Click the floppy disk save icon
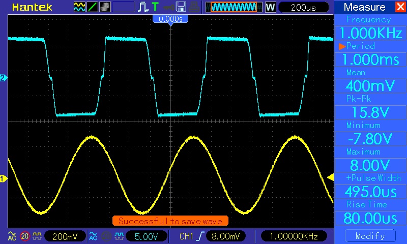This screenshot has width=407, height=244. click(181, 7)
